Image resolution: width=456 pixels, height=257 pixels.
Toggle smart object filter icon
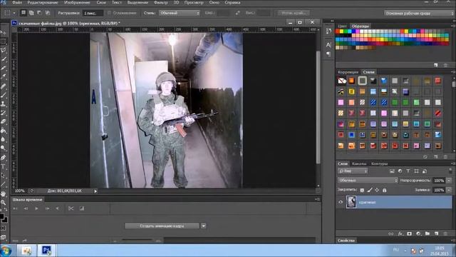[x=425, y=171]
